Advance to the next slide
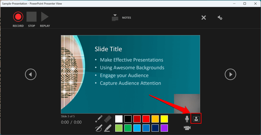The image size is (261, 135). point(230,74)
